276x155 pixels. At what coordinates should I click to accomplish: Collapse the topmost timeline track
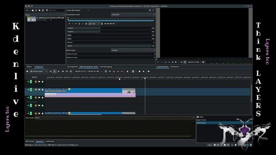[28, 82]
